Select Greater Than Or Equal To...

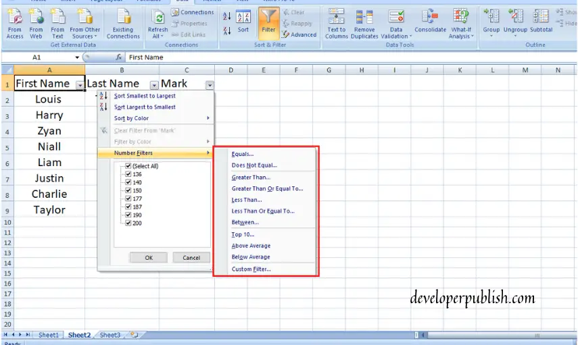[x=266, y=188]
